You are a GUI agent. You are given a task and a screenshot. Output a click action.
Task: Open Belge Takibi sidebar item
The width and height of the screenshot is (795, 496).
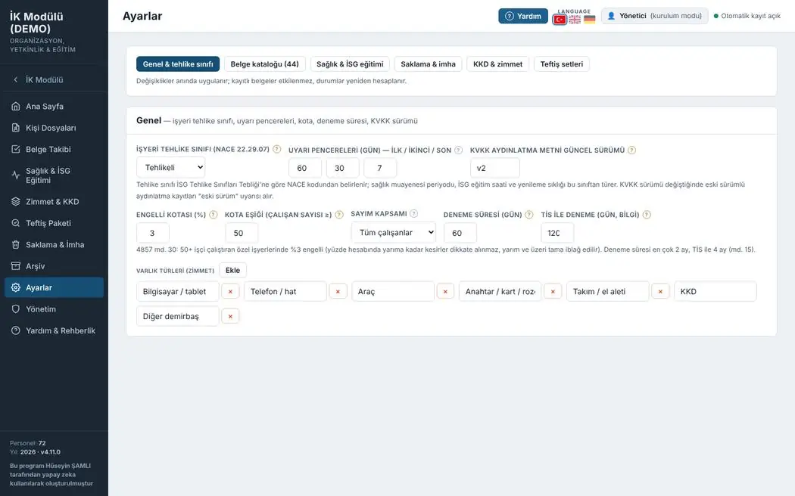(54, 149)
